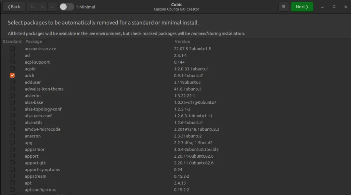
Task: Toggle the Minimal install switch
Action: (67, 7)
